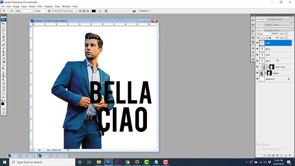Viewport: 295px width, 166px height.
Task: Open the font family dropdown
Action: (32, 11)
